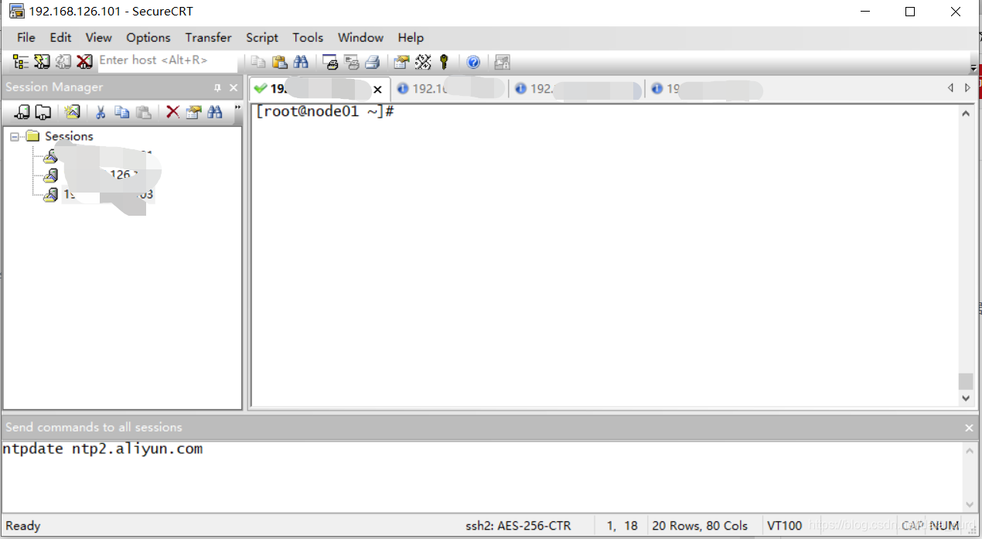Switch to the second session tab
This screenshot has height=539, width=982.
pyautogui.click(x=448, y=89)
